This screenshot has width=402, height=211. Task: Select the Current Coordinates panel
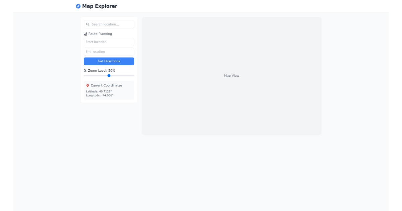click(109, 90)
